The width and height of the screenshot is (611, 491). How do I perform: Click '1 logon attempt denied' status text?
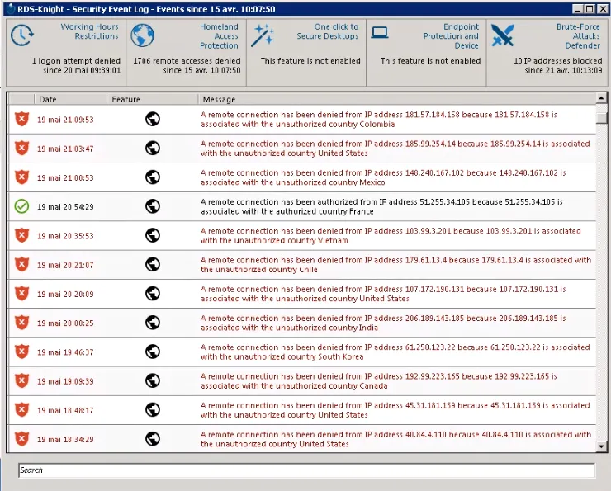coord(76,61)
